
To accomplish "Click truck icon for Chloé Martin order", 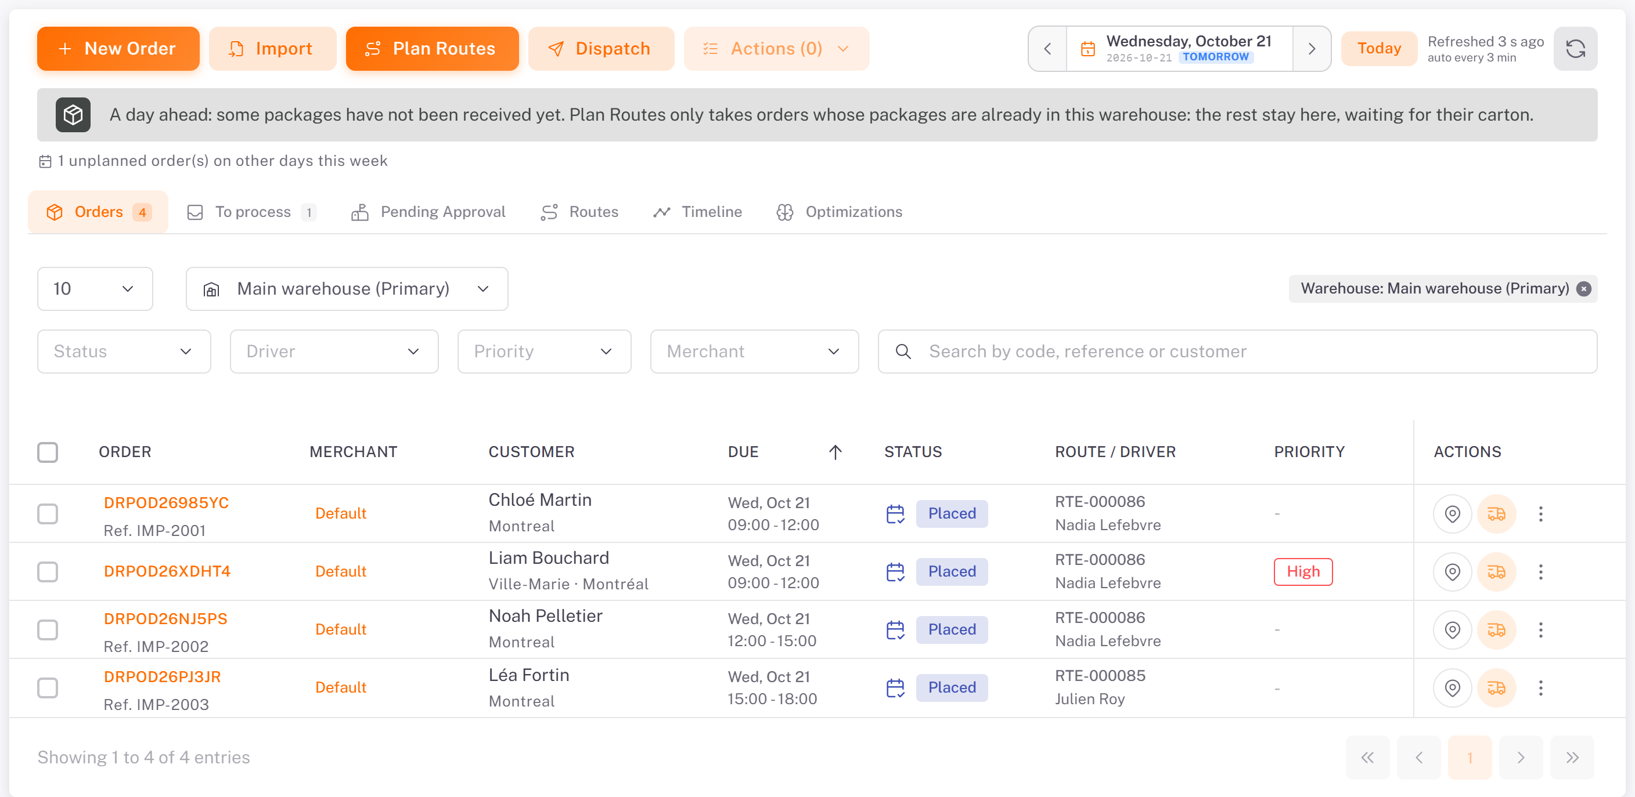I will (x=1496, y=513).
